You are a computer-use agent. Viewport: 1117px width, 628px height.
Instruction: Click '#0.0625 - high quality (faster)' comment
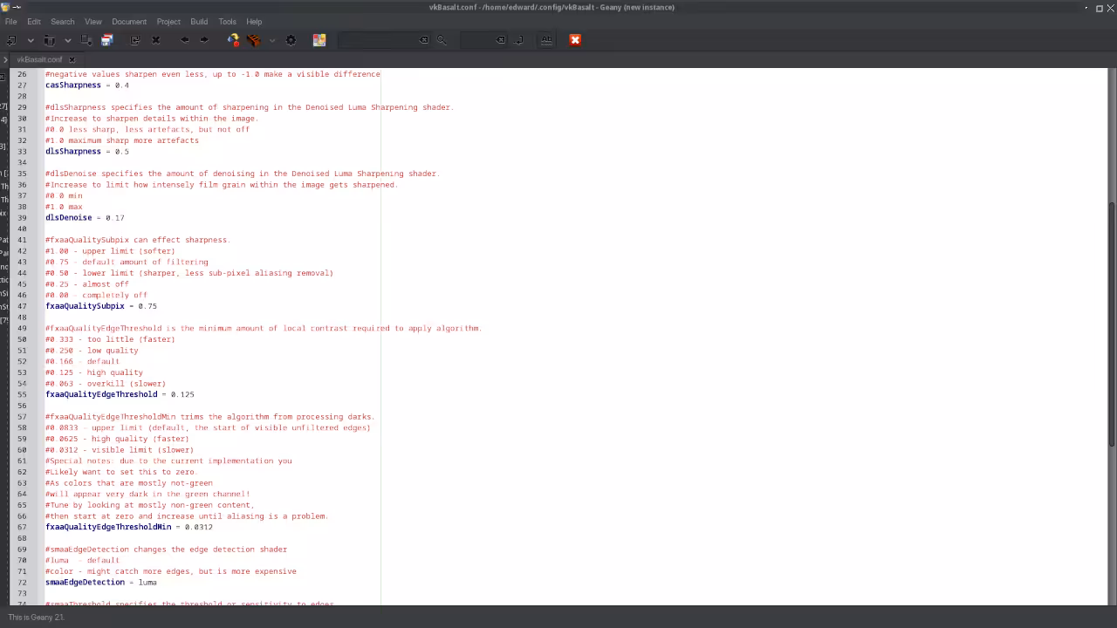point(117,439)
